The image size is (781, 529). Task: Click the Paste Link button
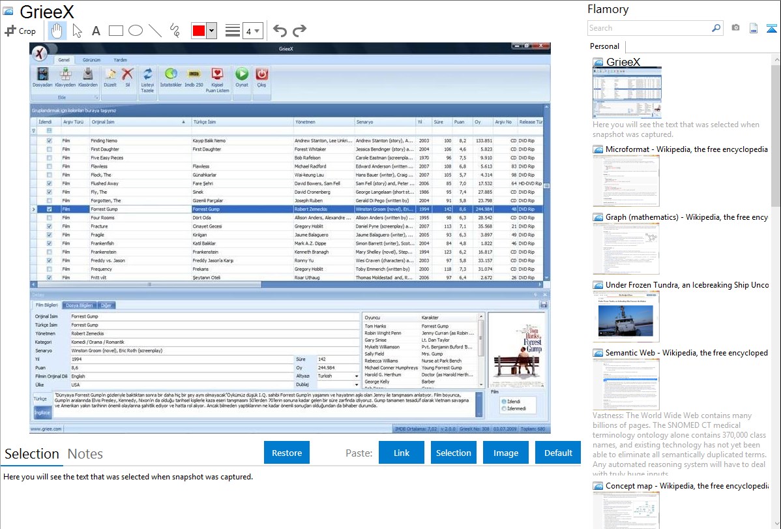tap(402, 453)
